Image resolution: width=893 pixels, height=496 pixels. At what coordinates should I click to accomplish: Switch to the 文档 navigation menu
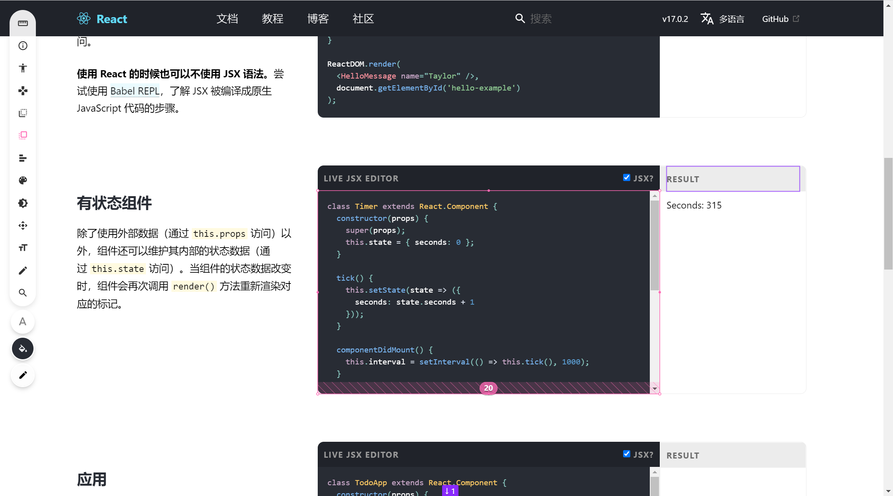[227, 18]
